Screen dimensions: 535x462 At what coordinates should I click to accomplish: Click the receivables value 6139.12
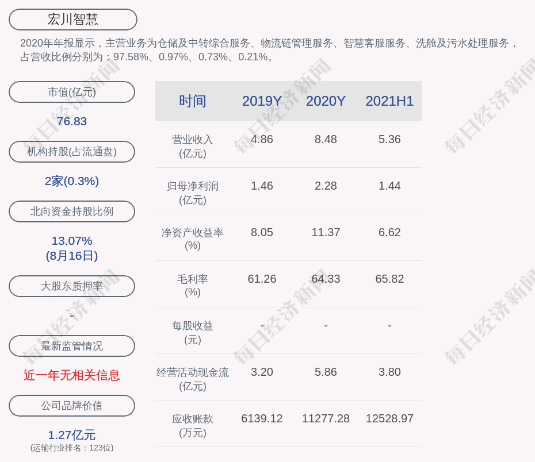point(262,419)
